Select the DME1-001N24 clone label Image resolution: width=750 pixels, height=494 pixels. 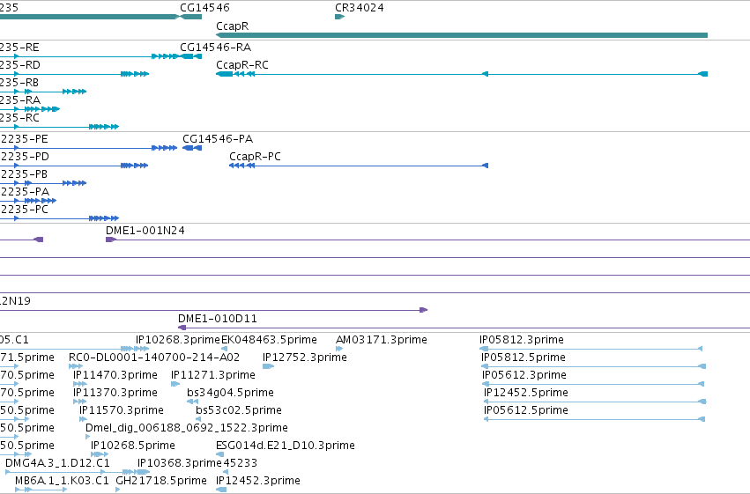145,231
